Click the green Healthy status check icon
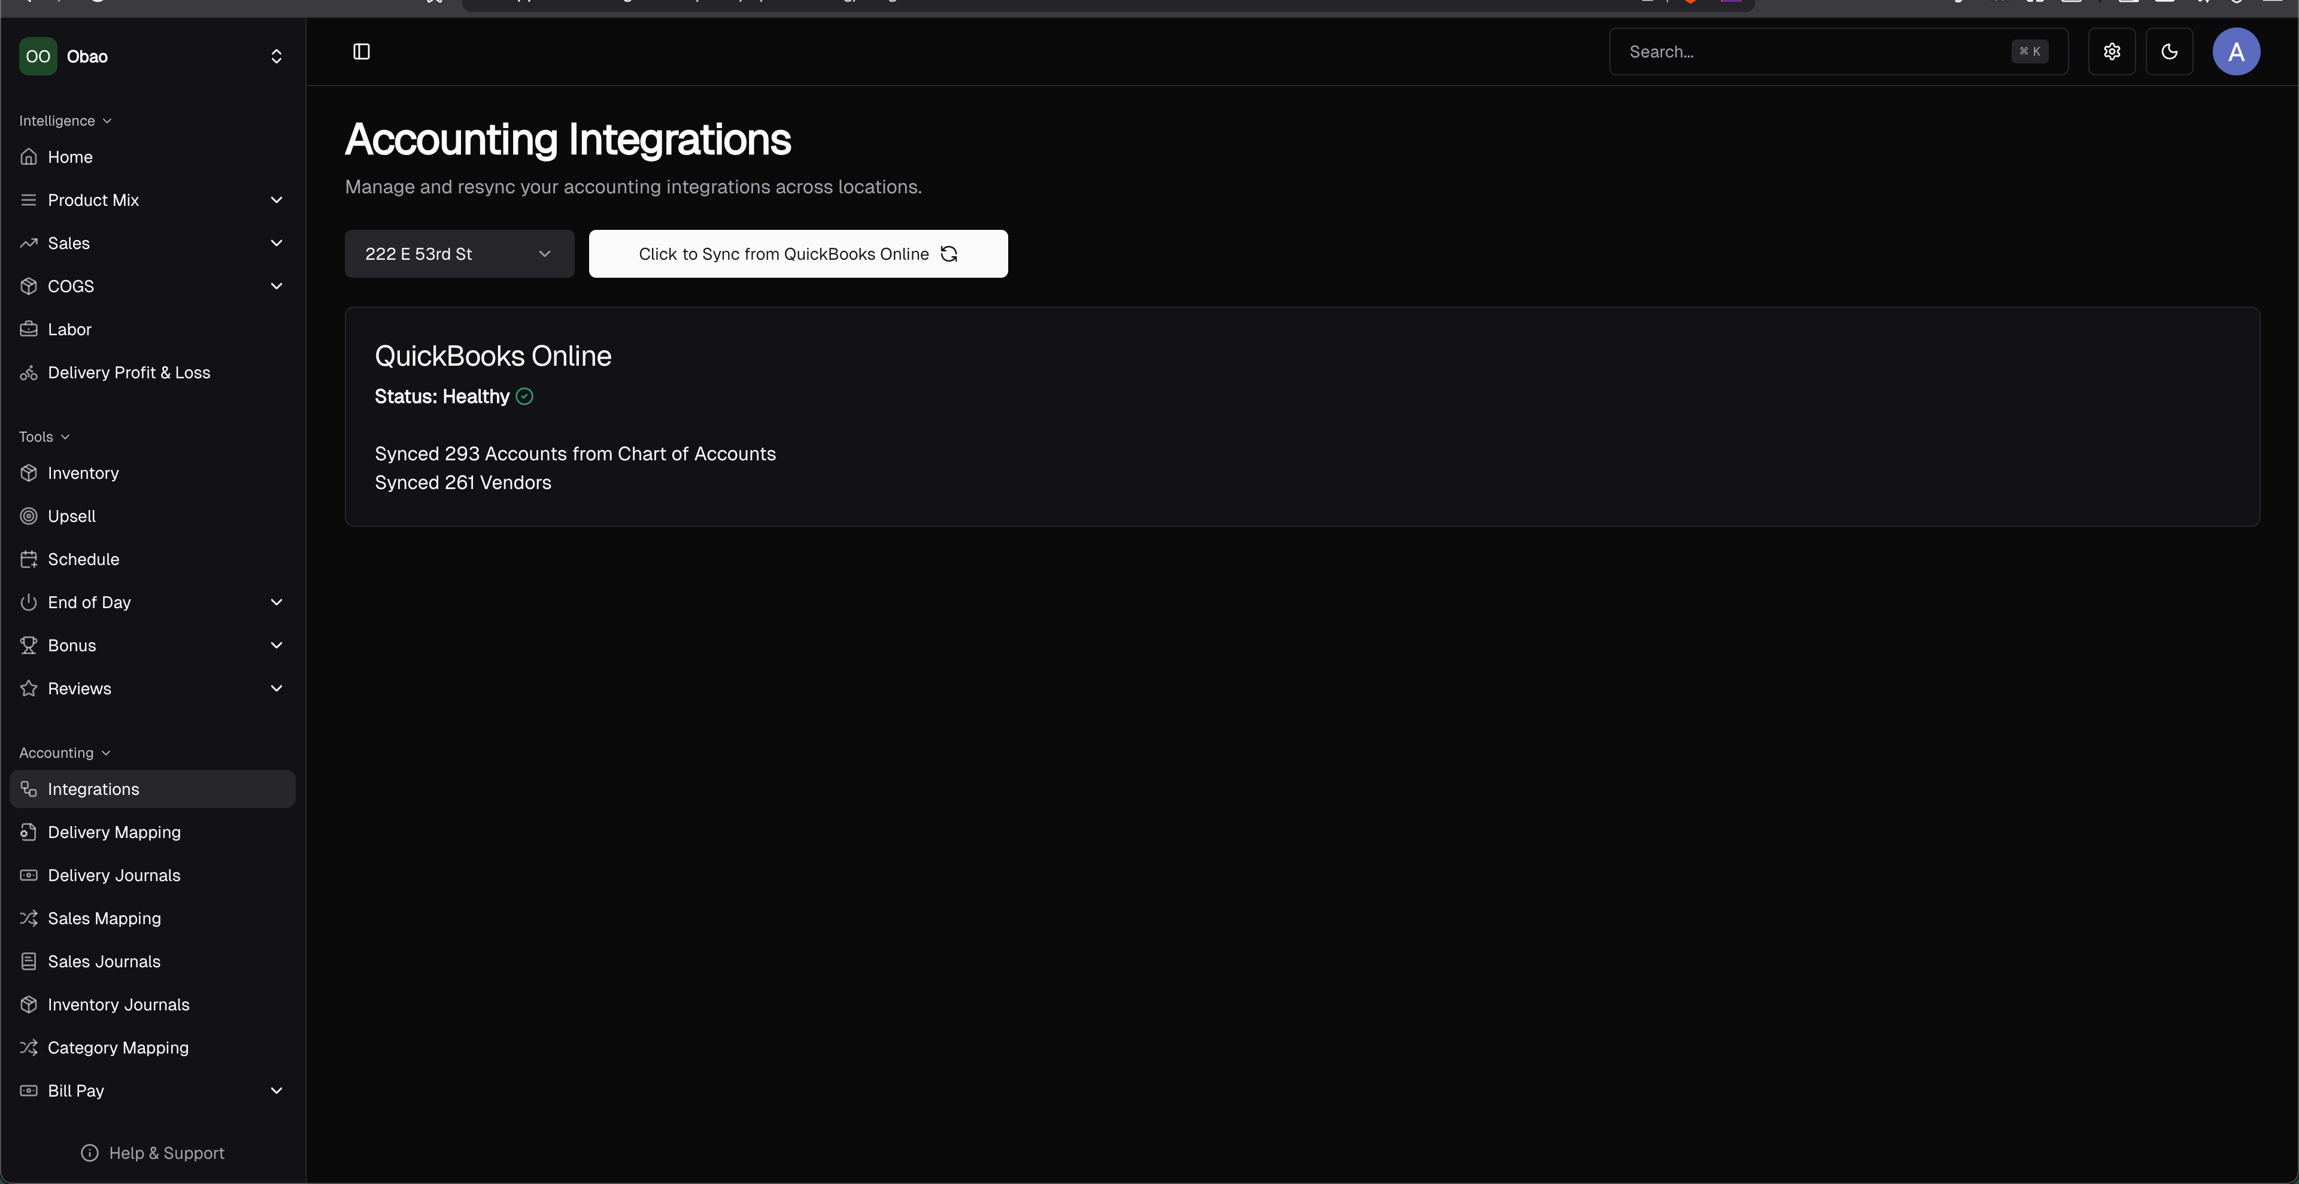 (525, 397)
